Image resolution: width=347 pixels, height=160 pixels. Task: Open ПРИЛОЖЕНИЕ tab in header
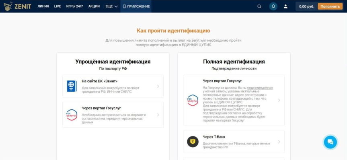[136, 6]
